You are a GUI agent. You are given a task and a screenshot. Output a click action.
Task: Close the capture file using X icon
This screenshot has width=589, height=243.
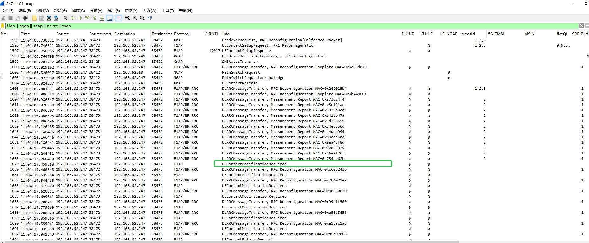[x=49, y=18]
